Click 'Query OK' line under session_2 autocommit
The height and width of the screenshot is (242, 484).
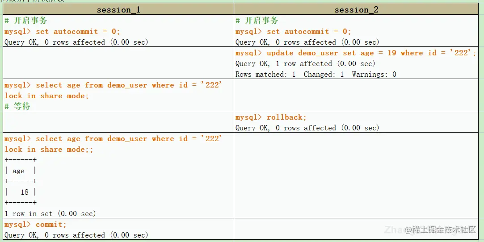(x=307, y=42)
